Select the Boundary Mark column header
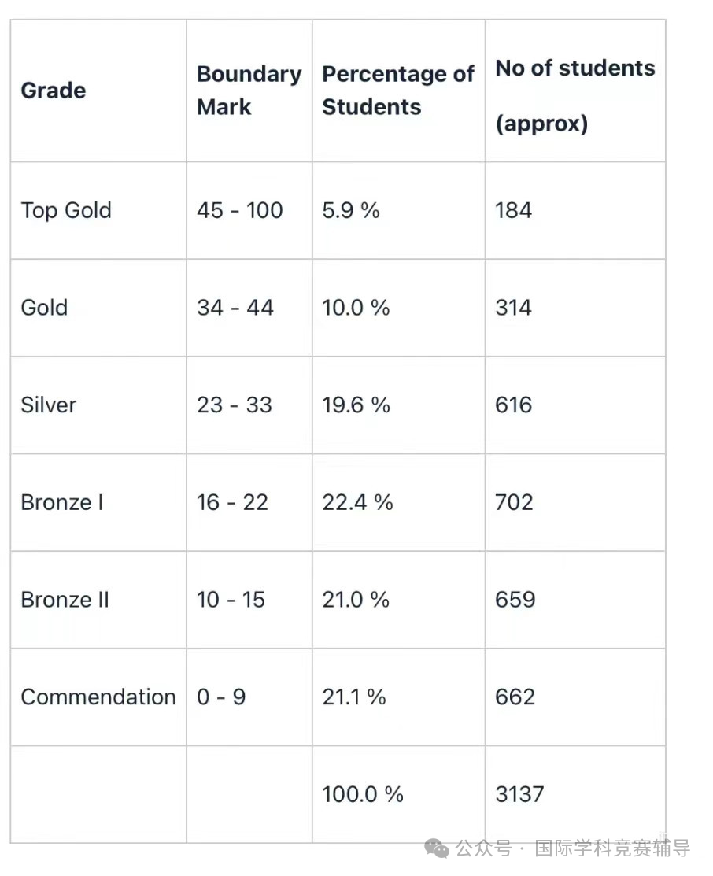The image size is (713, 876). [x=249, y=91]
